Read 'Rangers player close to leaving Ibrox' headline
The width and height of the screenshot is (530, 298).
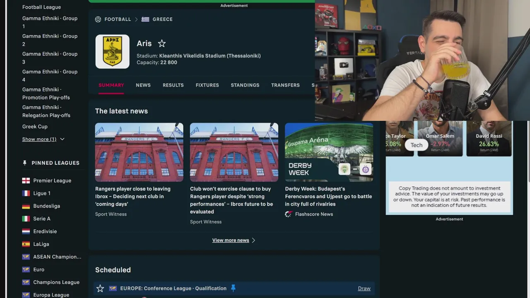133,196
